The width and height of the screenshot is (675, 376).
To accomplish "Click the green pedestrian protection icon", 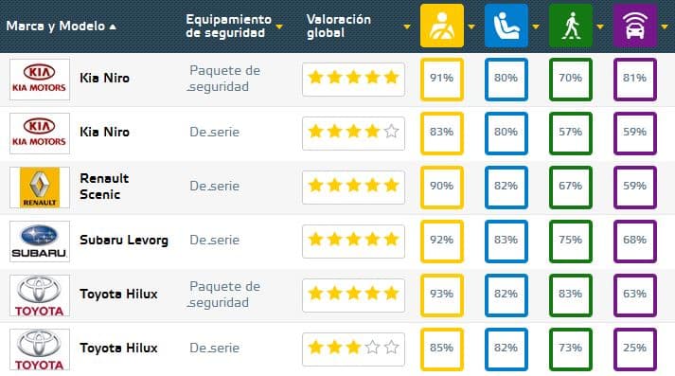I will (x=571, y=26).
